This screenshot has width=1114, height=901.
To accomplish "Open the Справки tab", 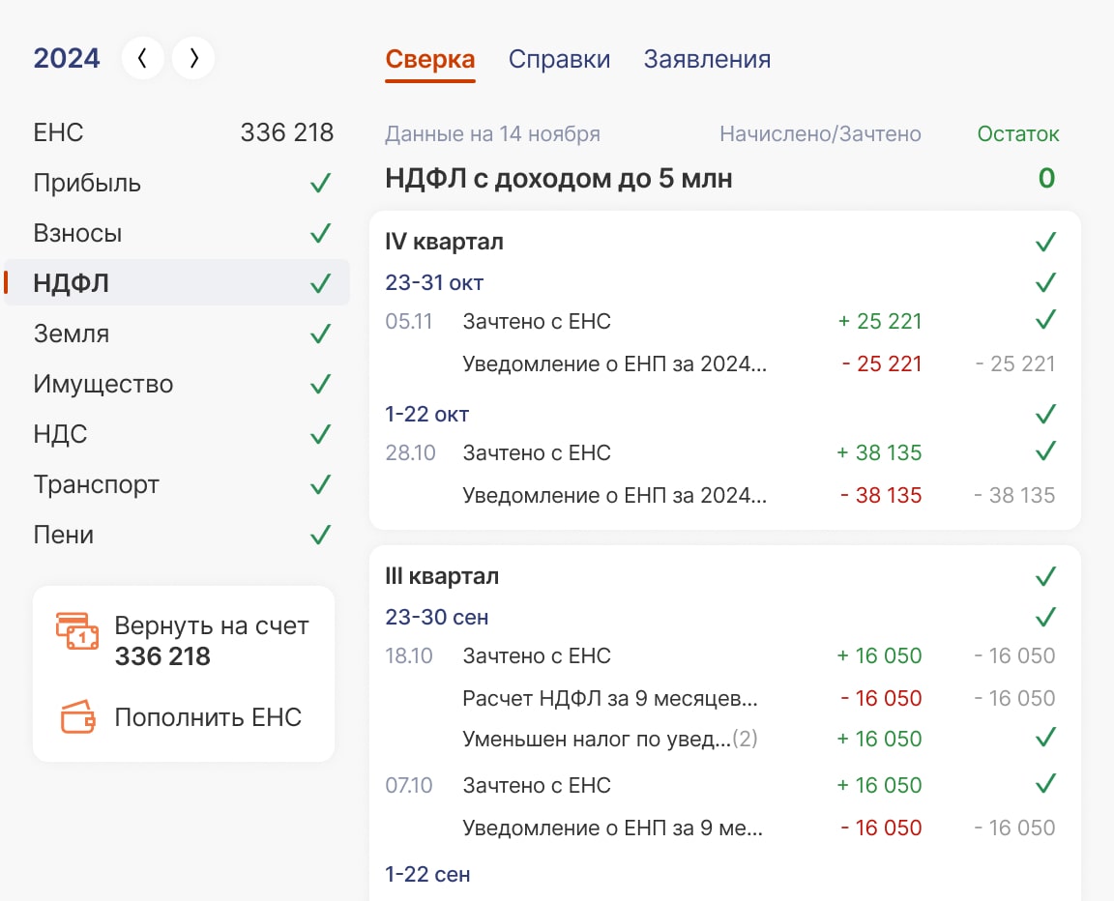I will (559, 59).
